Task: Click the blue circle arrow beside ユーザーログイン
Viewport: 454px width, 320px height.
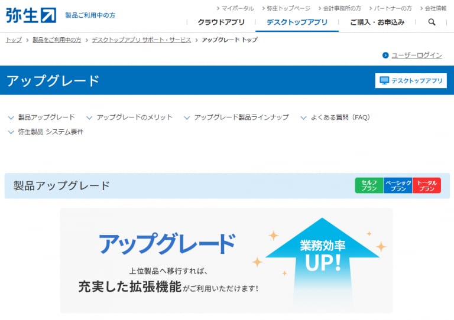Action: (385, 55)
